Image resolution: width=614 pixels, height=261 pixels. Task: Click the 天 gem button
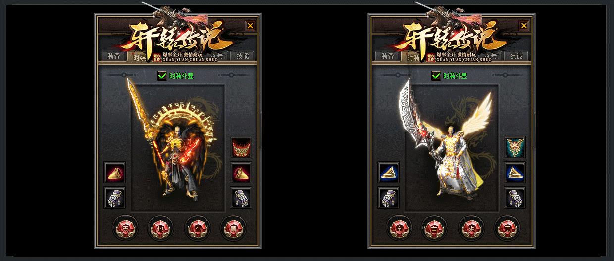coord(125,228)
